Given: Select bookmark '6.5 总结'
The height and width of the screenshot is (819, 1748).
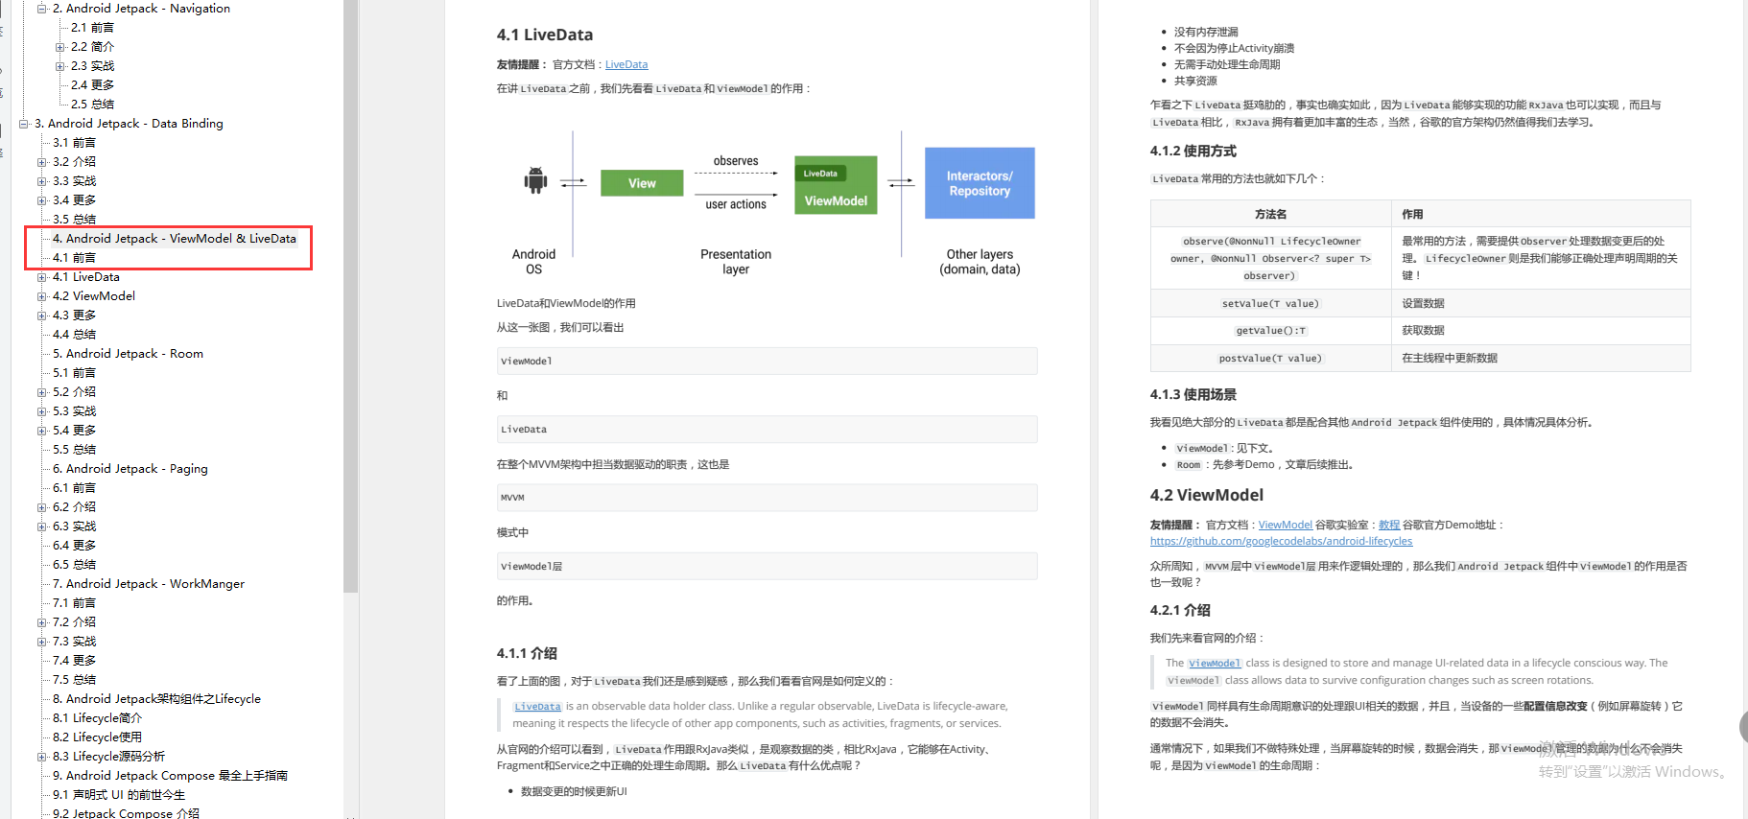Looking at the screenshot, I should pyautogui.click(x=74, y=565).
